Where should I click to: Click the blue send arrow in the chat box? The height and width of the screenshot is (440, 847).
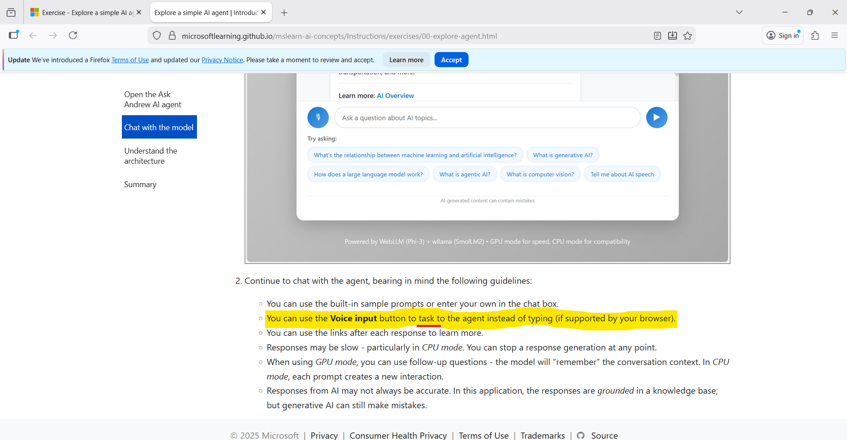pyautogui.click(x=657, y=117)
